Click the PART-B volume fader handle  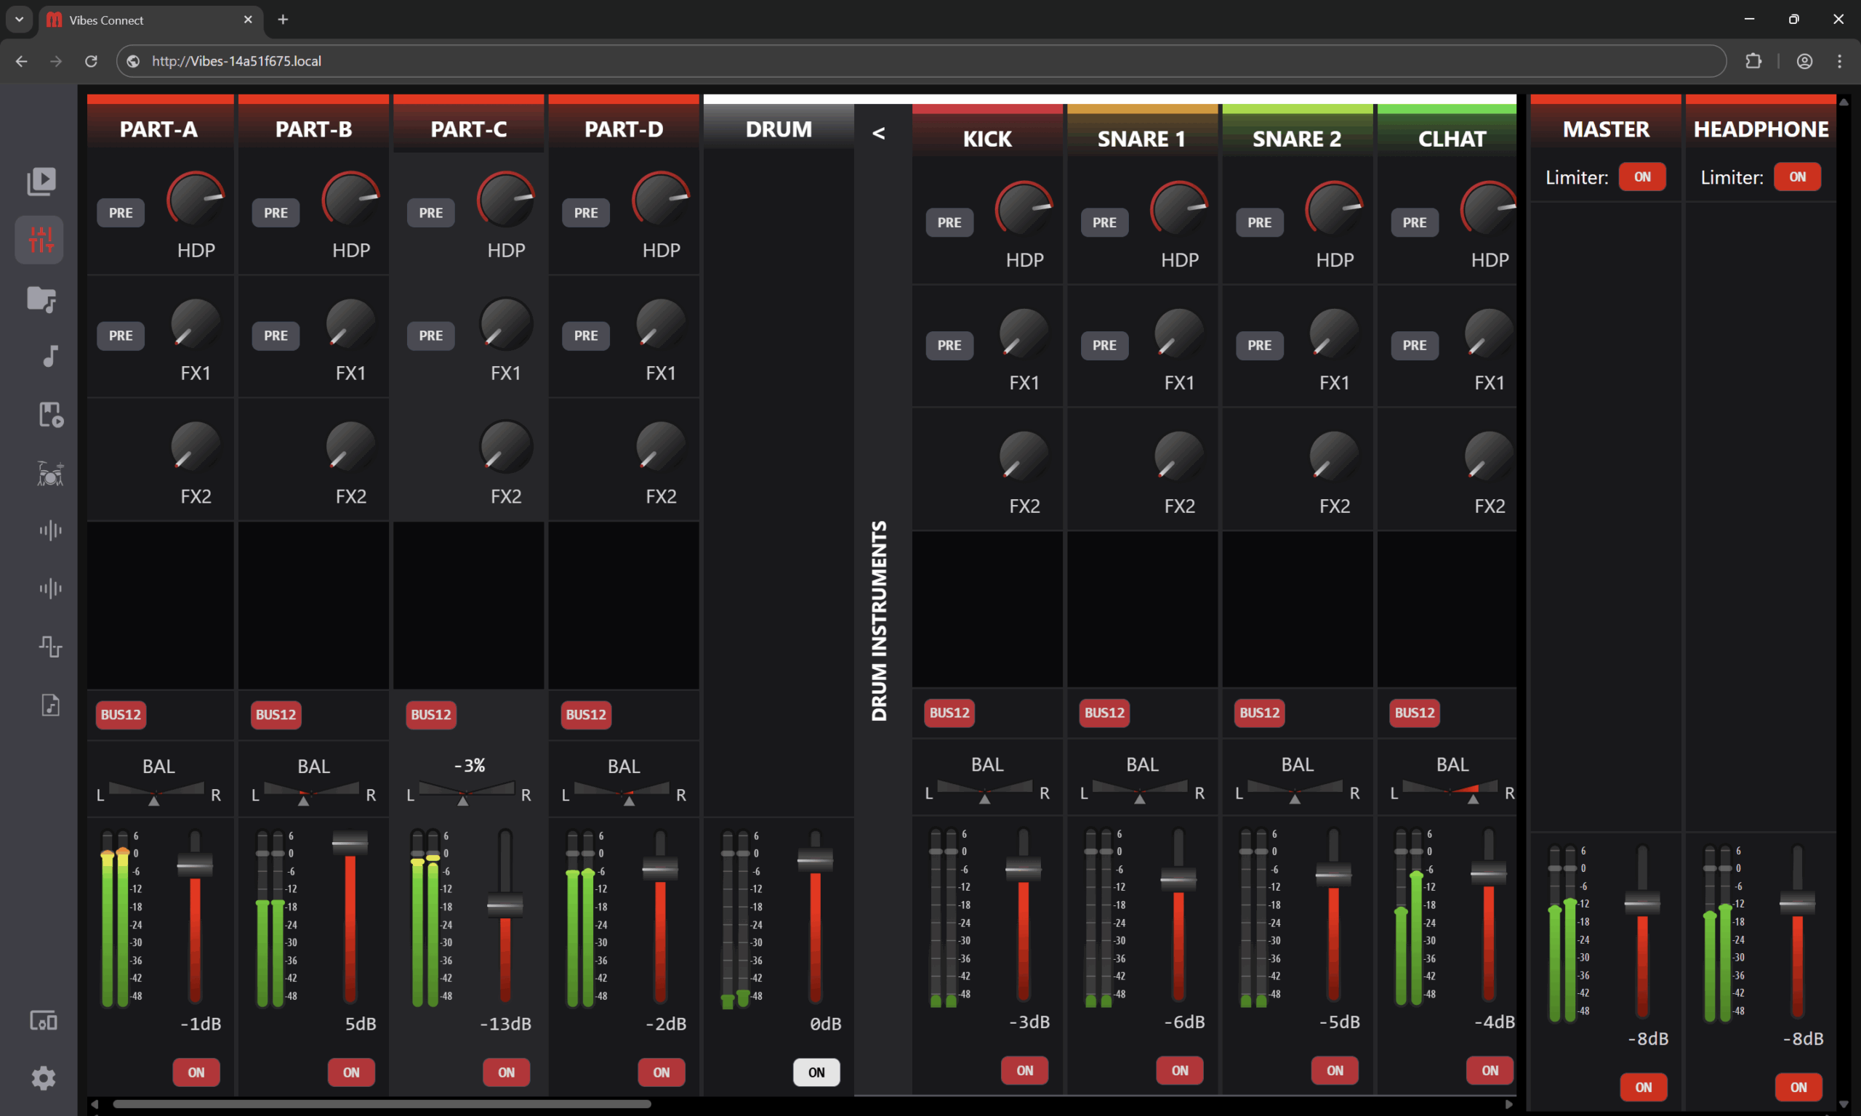pos(350,842)
